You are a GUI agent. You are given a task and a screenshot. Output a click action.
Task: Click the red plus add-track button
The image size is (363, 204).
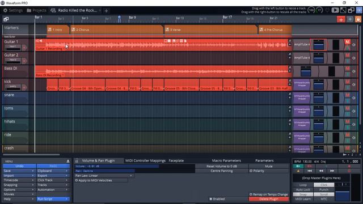click(341, 20)
